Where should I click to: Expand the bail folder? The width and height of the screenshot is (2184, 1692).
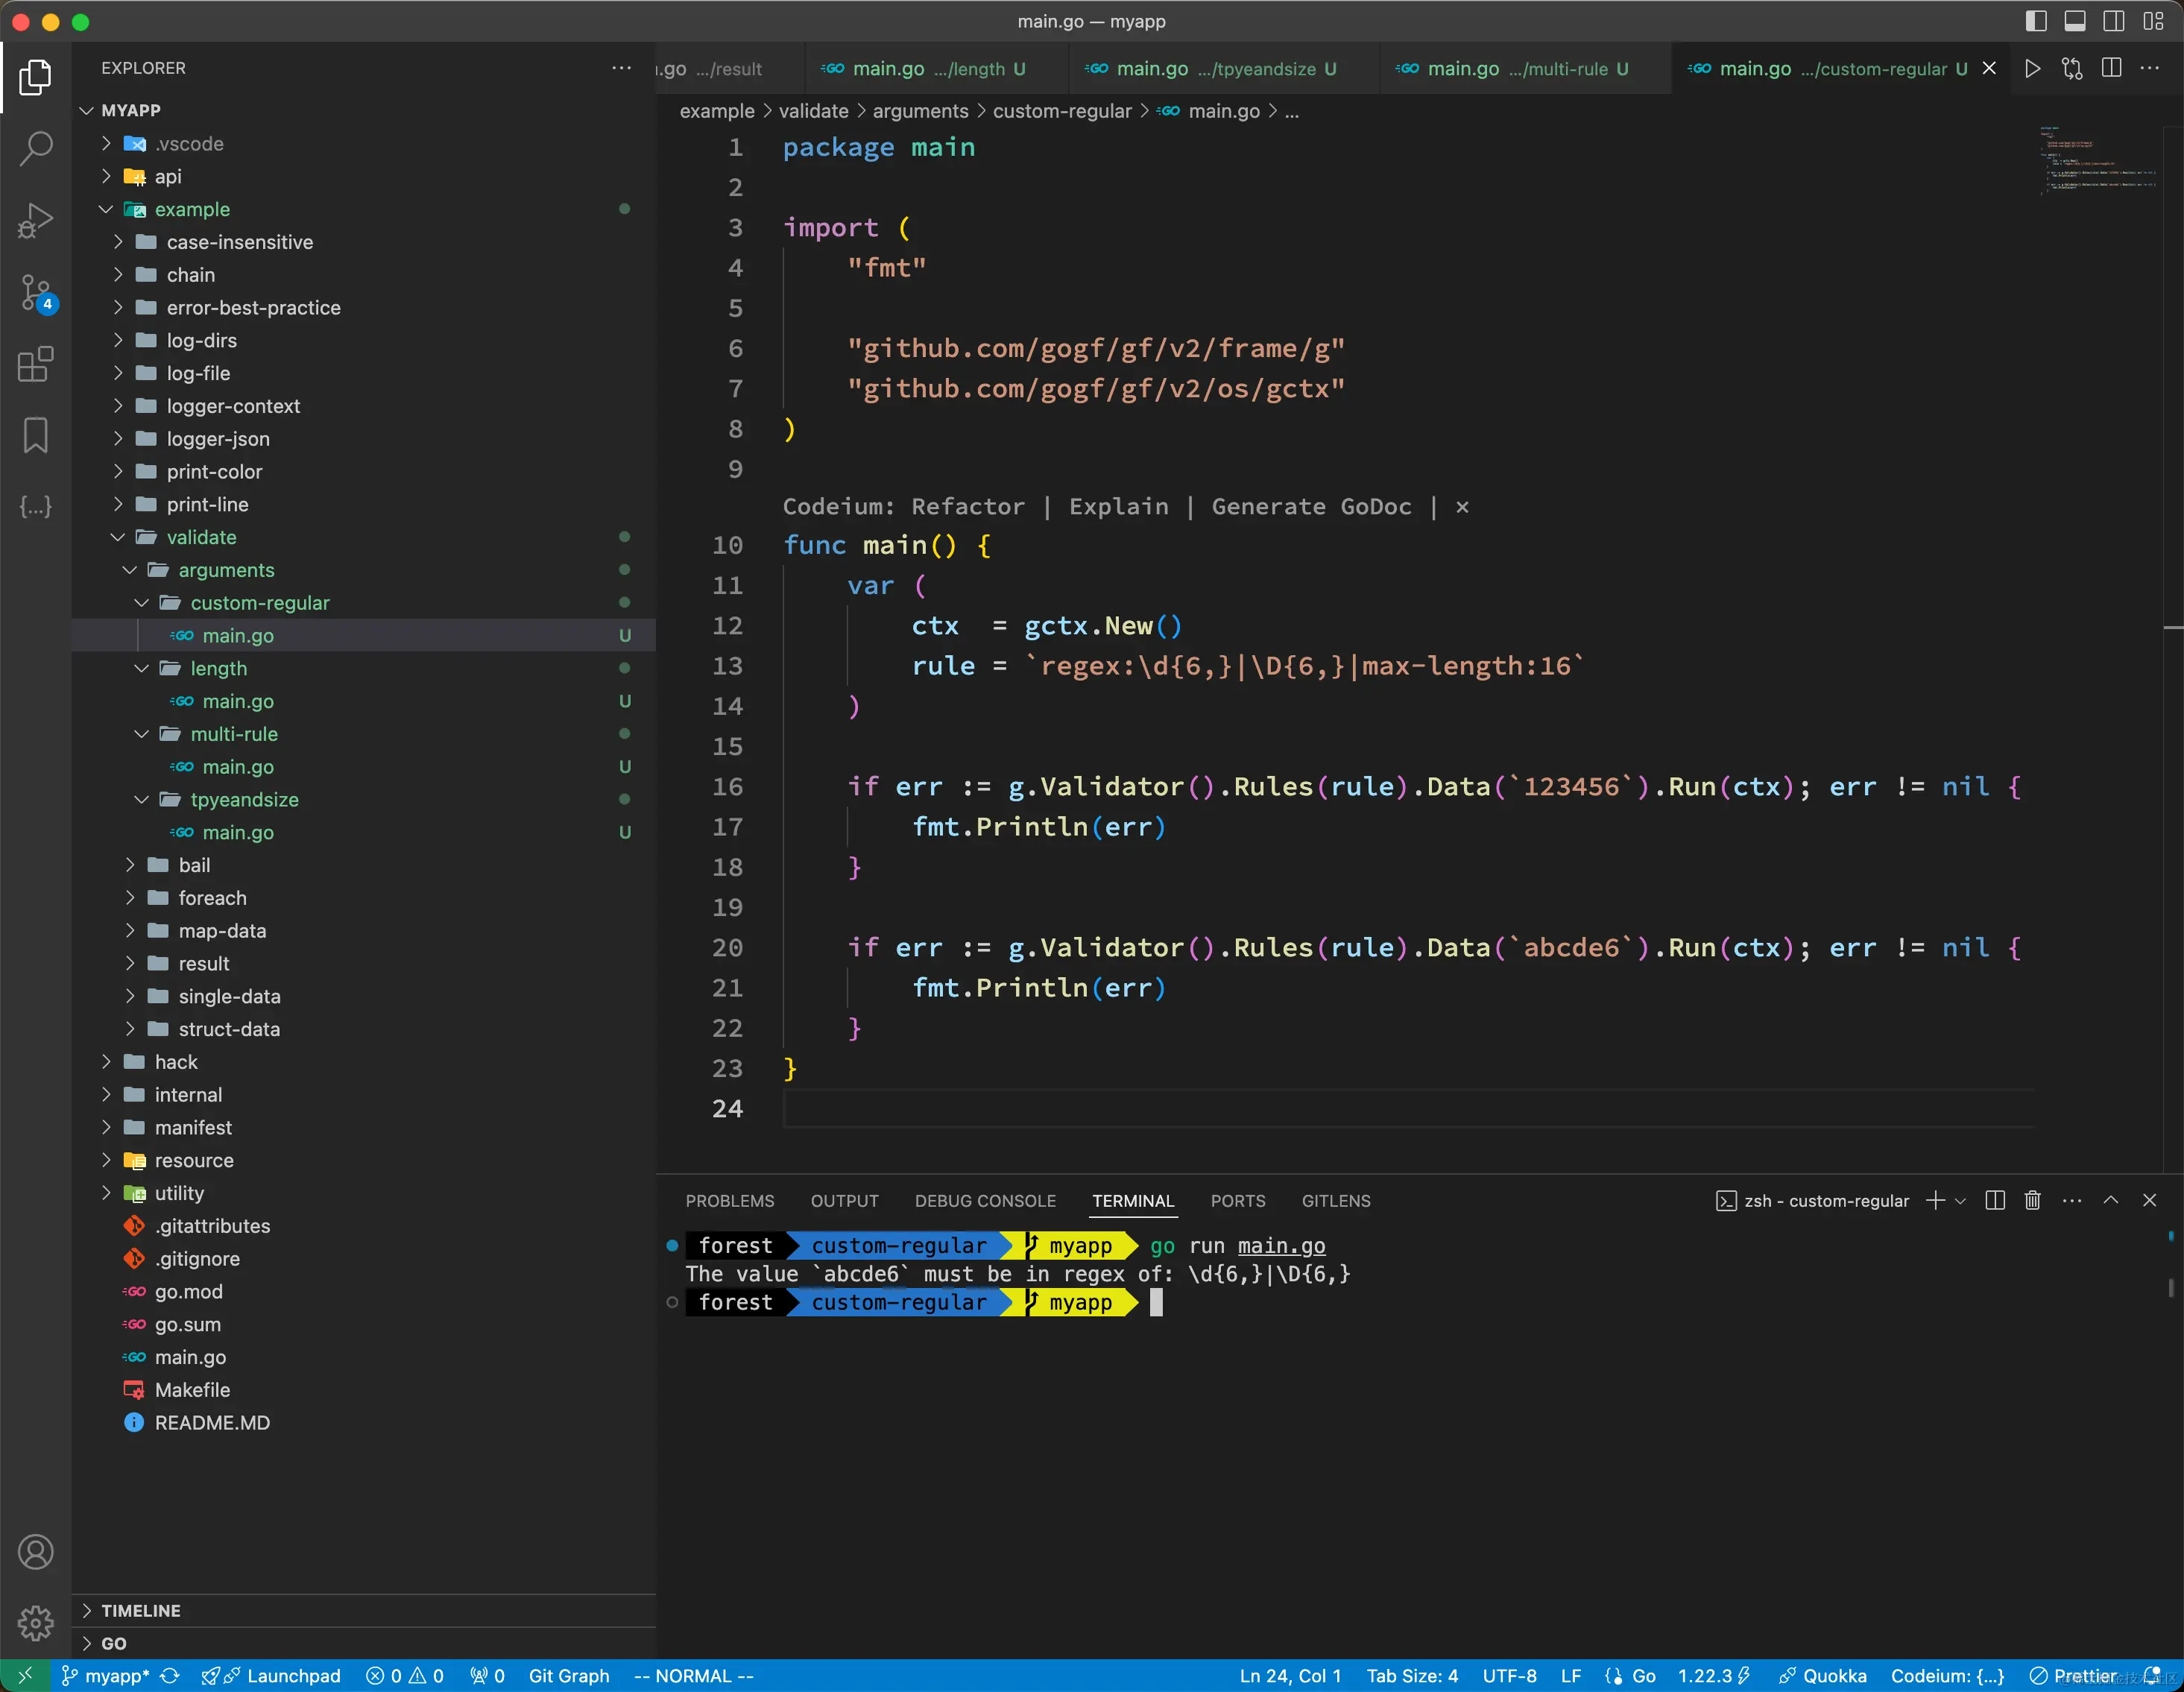click(130, 865)
